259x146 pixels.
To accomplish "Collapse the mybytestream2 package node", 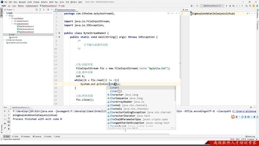I will (x=12, y=24).
